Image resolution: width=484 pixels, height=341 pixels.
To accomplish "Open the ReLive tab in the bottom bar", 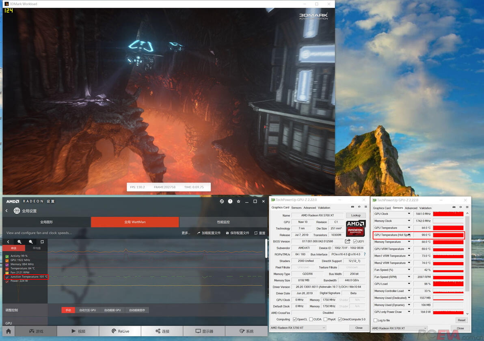I will coord(120,331).
